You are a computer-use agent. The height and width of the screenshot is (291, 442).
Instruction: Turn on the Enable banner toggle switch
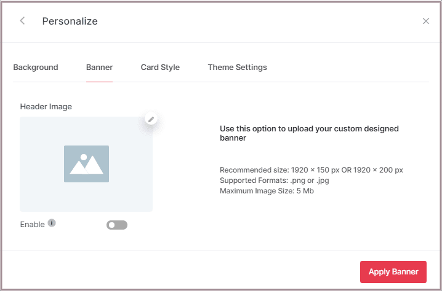click(117, 225)
